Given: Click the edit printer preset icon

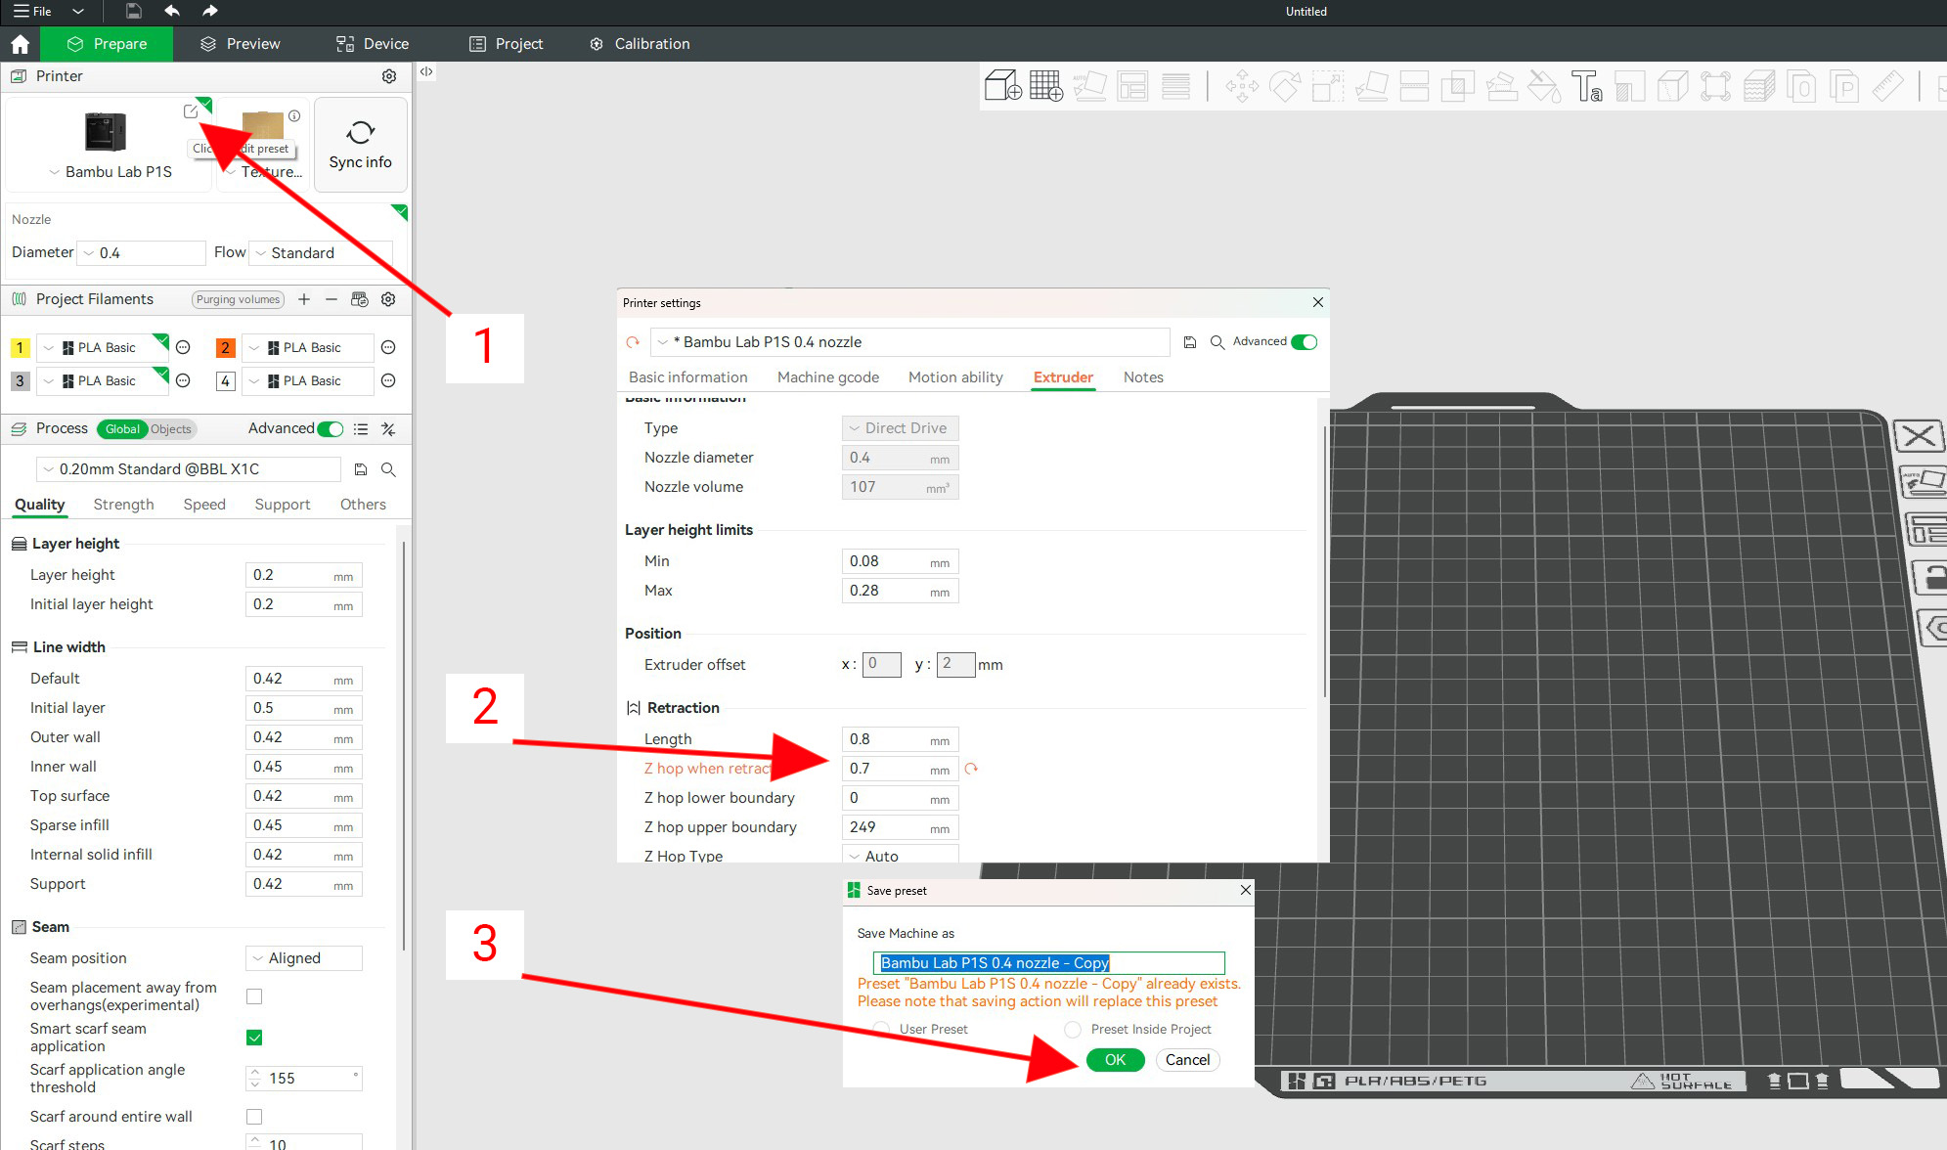Looking at the screenshot, I should click(191, 111).
